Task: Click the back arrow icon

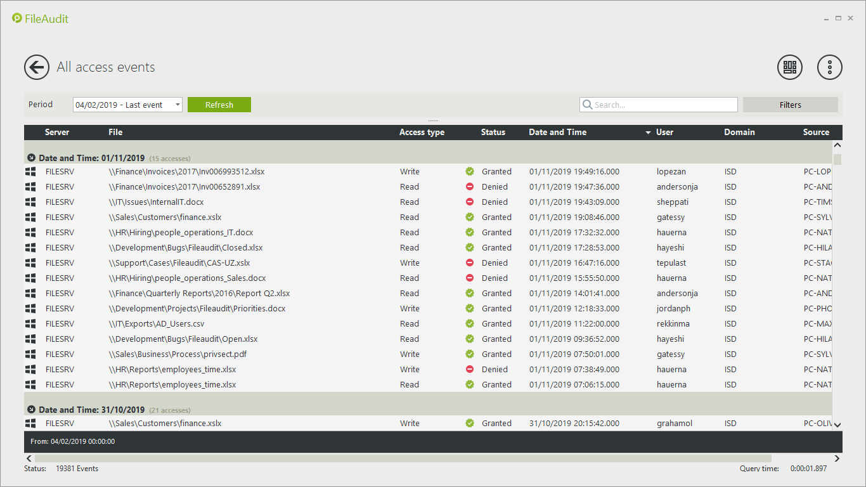Action: (37, 67)
